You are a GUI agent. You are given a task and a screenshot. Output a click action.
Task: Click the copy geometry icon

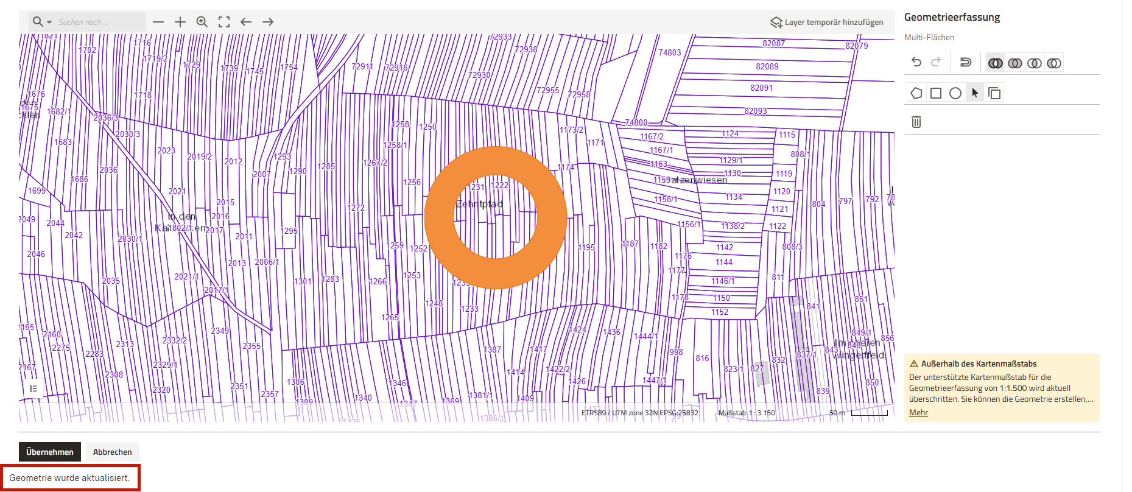coord(994,93)
